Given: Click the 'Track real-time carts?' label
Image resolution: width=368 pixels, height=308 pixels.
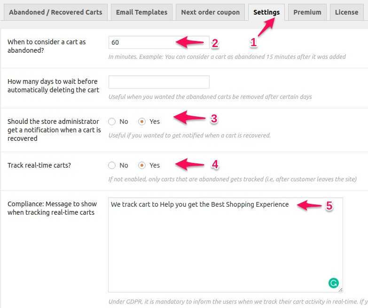Looking at the screenshot, I should [x=39, y=165].
